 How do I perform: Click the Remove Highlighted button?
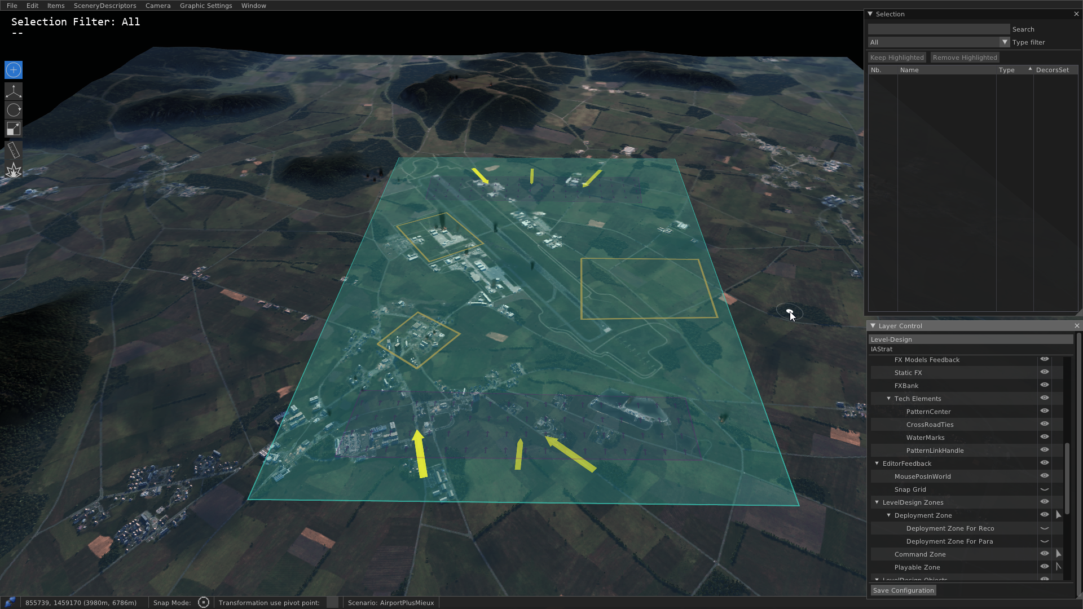coord(965,57)
